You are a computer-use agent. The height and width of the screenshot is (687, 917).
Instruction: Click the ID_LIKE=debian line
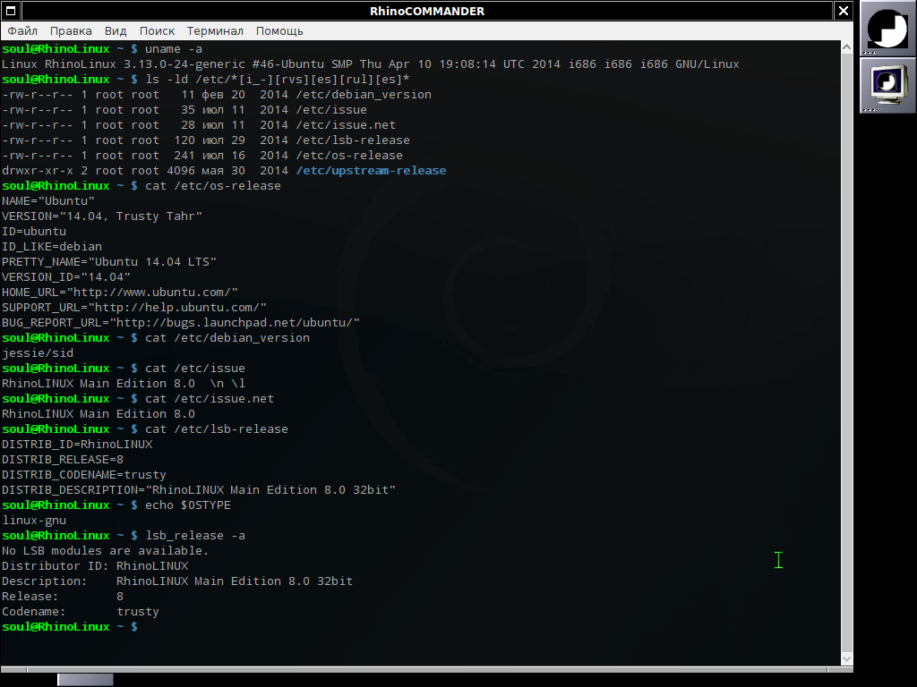coord(51,247)
